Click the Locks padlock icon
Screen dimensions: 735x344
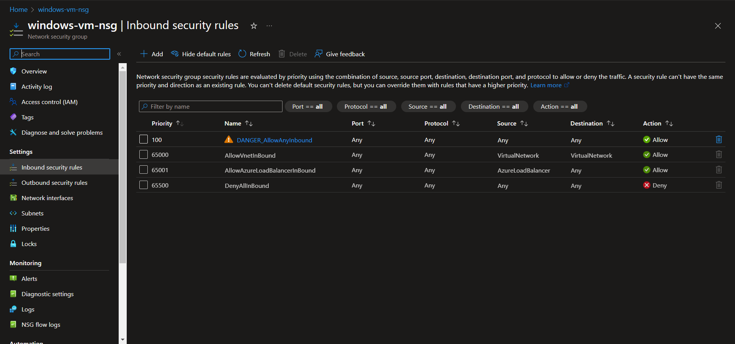[13, 244]
